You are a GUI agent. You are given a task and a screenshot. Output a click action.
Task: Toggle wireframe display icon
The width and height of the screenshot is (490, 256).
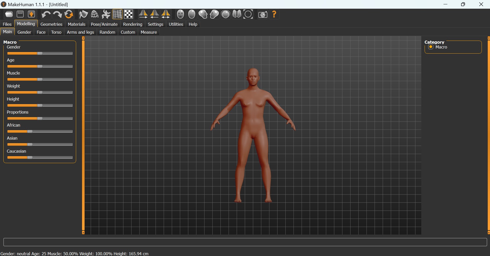click(95, 14)
